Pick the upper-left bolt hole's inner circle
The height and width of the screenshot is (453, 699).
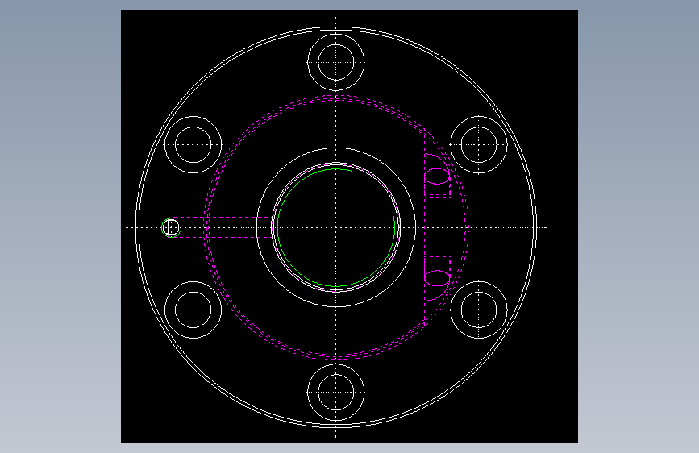(193, 145)
